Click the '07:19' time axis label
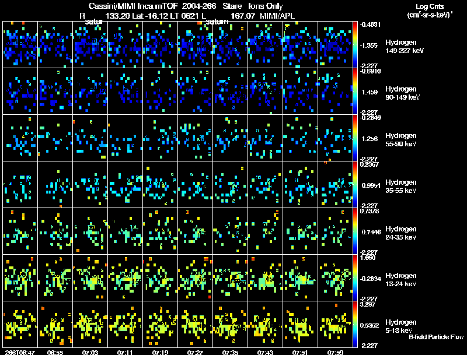This screenshot has height=355, width=467. 160,352
